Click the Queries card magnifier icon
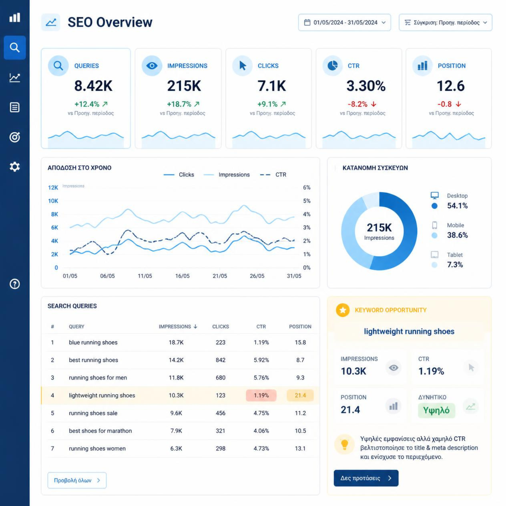506x506 pixels. pyautogui.click(x=58, y=66)
